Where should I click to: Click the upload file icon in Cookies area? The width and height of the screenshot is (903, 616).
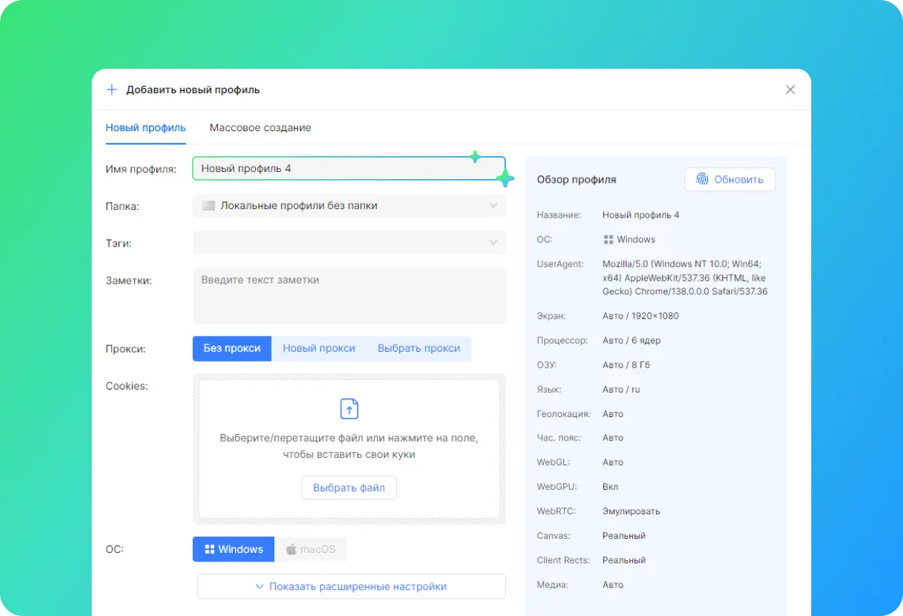tap(349, 409)
